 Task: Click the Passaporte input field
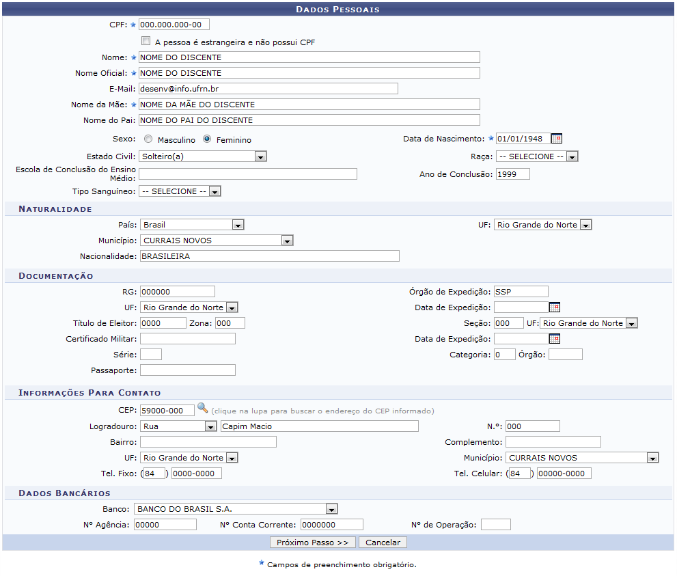pos(187,370)
